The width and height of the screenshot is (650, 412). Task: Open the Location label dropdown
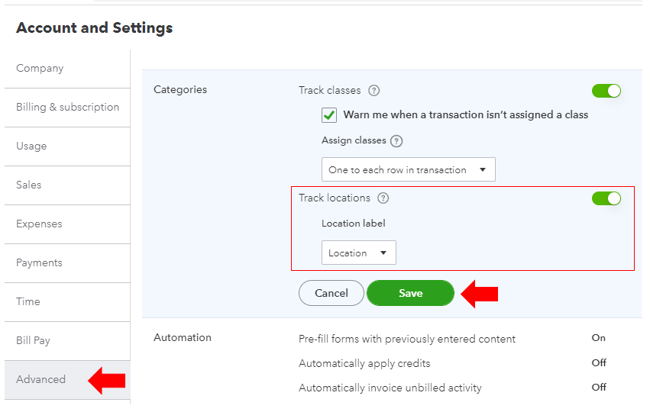358,253
